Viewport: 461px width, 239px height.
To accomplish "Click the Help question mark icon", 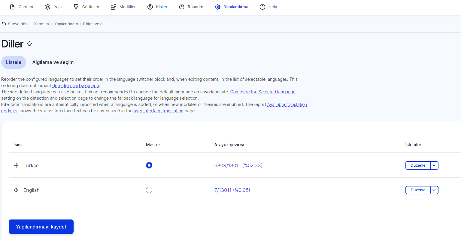I will [262, 7].
